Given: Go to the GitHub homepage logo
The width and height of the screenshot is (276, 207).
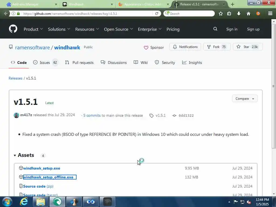Looking at the screenshot, I should 13,29.
